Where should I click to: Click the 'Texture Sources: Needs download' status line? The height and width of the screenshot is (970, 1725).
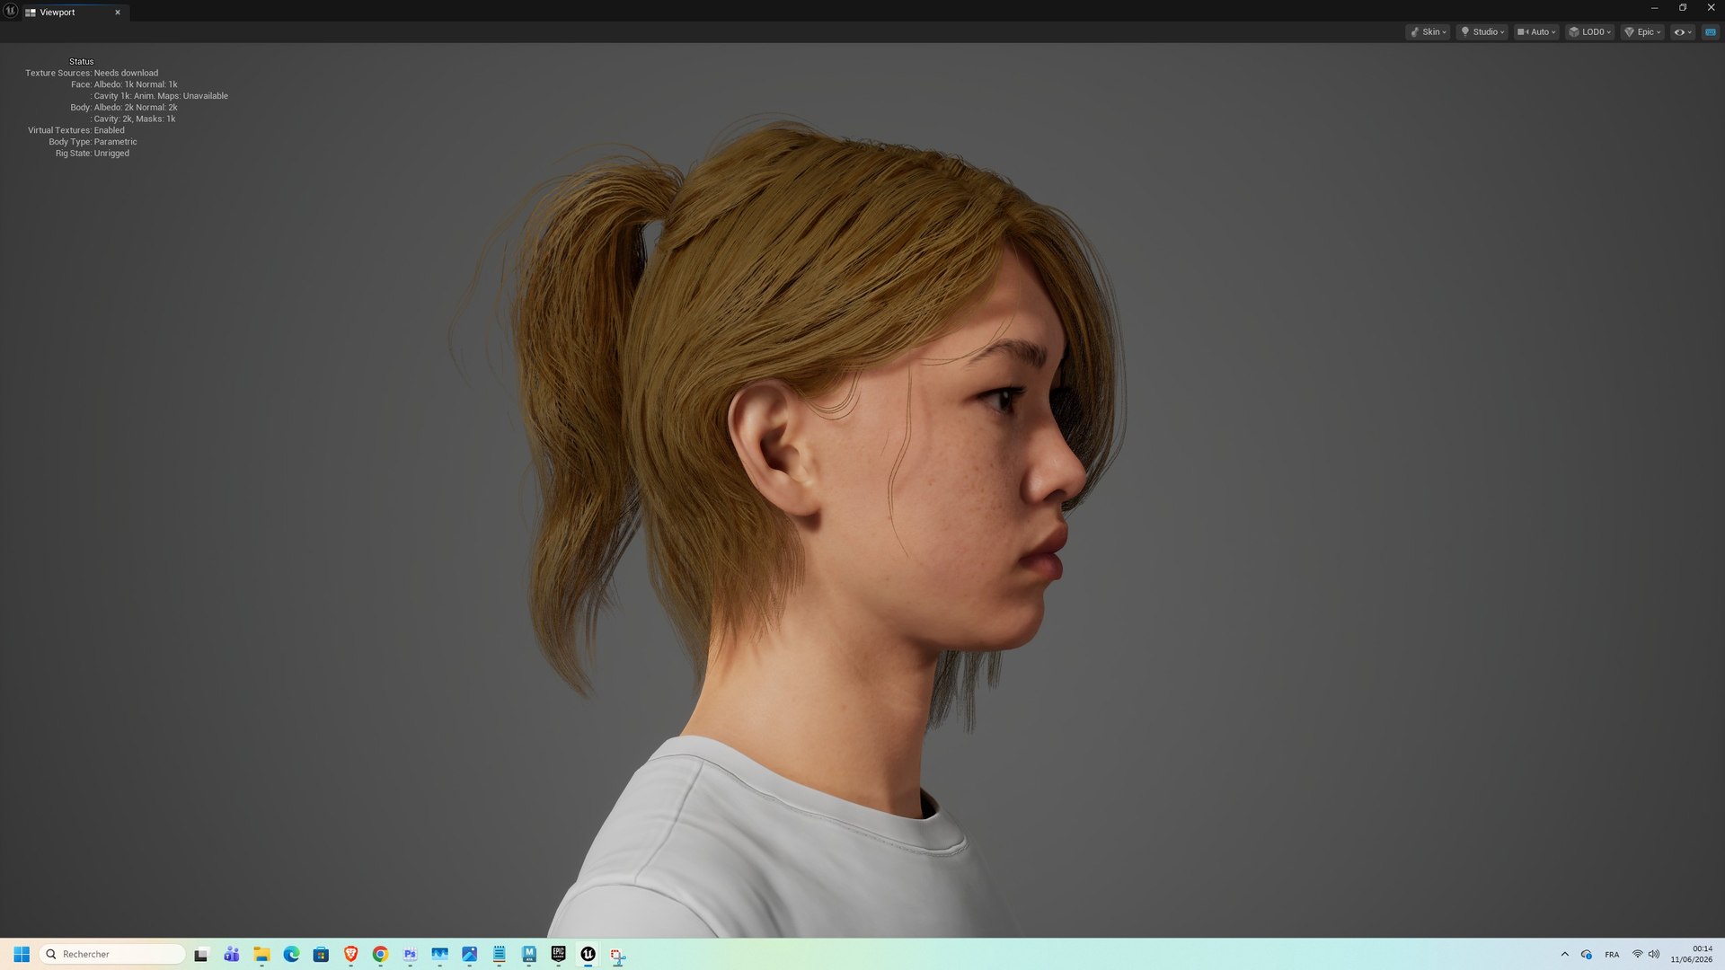92,73
